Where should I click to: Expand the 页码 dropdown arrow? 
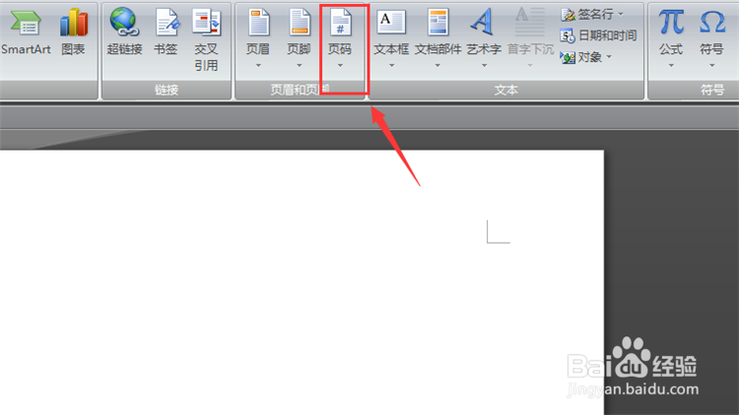(x=340, y=66)
